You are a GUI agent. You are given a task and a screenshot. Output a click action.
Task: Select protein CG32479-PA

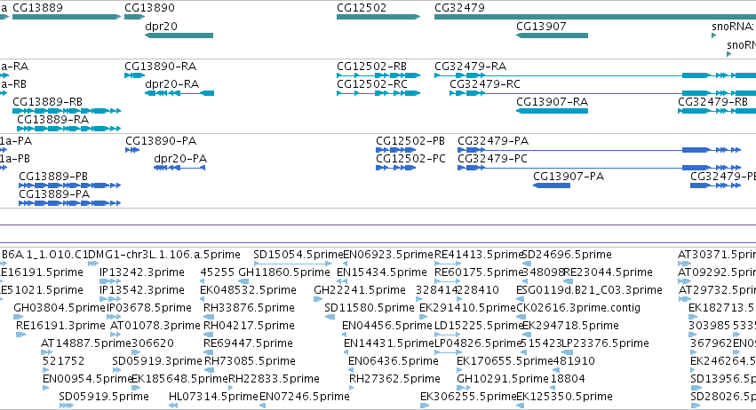click(x=493, y=141)
